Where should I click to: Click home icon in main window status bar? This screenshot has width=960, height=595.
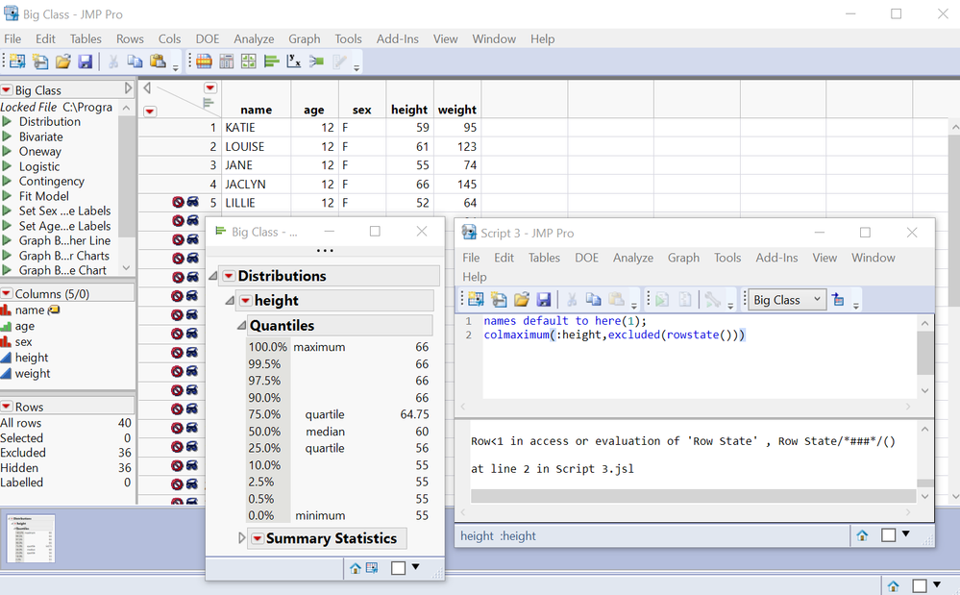[893, 585]
